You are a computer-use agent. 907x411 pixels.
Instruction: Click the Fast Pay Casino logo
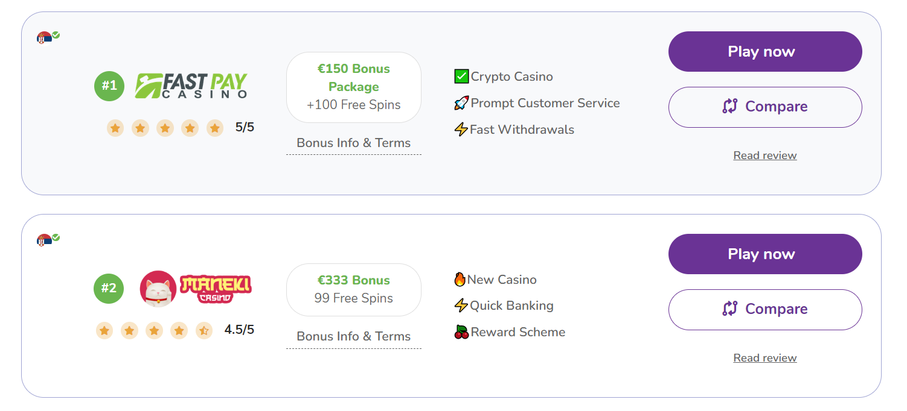click(x=191, y=86)
